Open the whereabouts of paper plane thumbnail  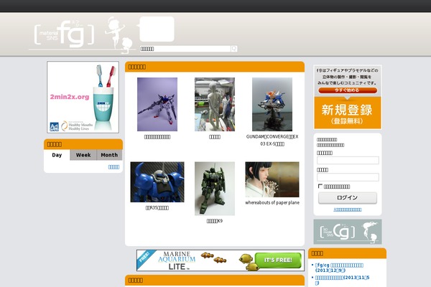click(272, 179)
